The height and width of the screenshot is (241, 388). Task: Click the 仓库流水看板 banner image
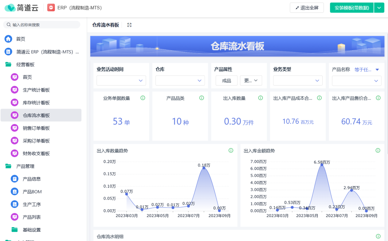coord(237,46)
